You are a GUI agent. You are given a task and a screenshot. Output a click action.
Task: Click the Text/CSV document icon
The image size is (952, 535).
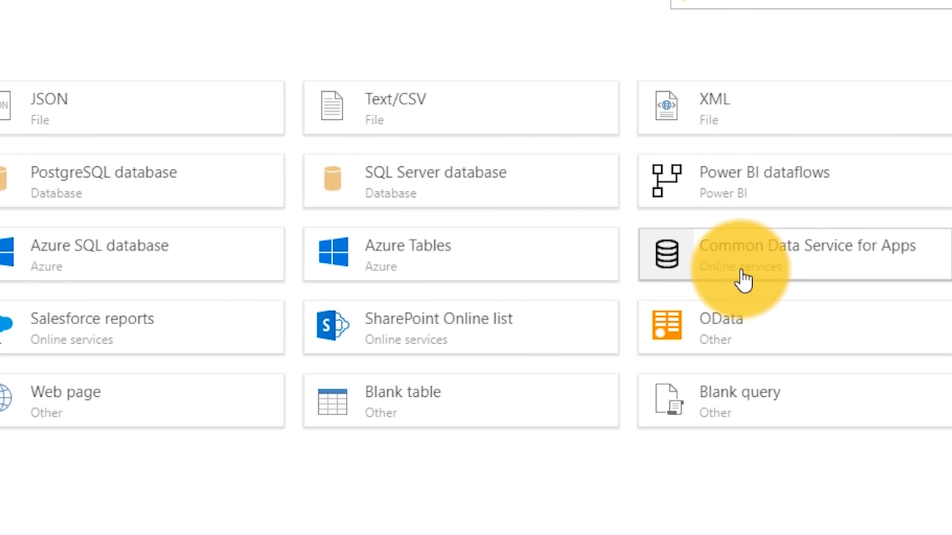[x=332, y=107]
